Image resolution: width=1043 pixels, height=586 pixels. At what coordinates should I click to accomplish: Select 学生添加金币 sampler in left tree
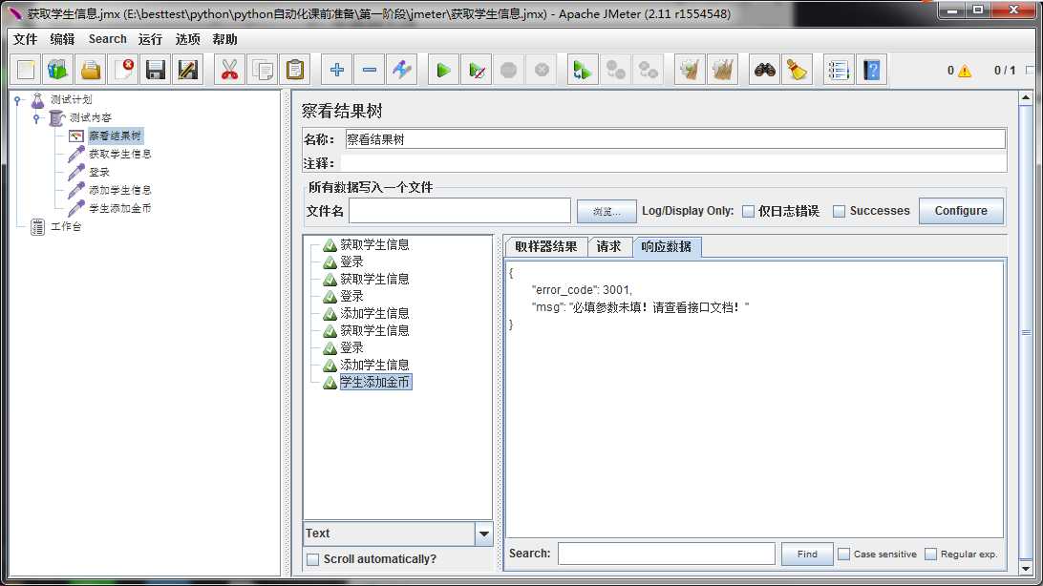(x=119, y=208)
